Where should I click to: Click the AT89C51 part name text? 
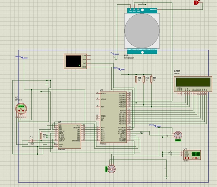[x=103, y=144]
